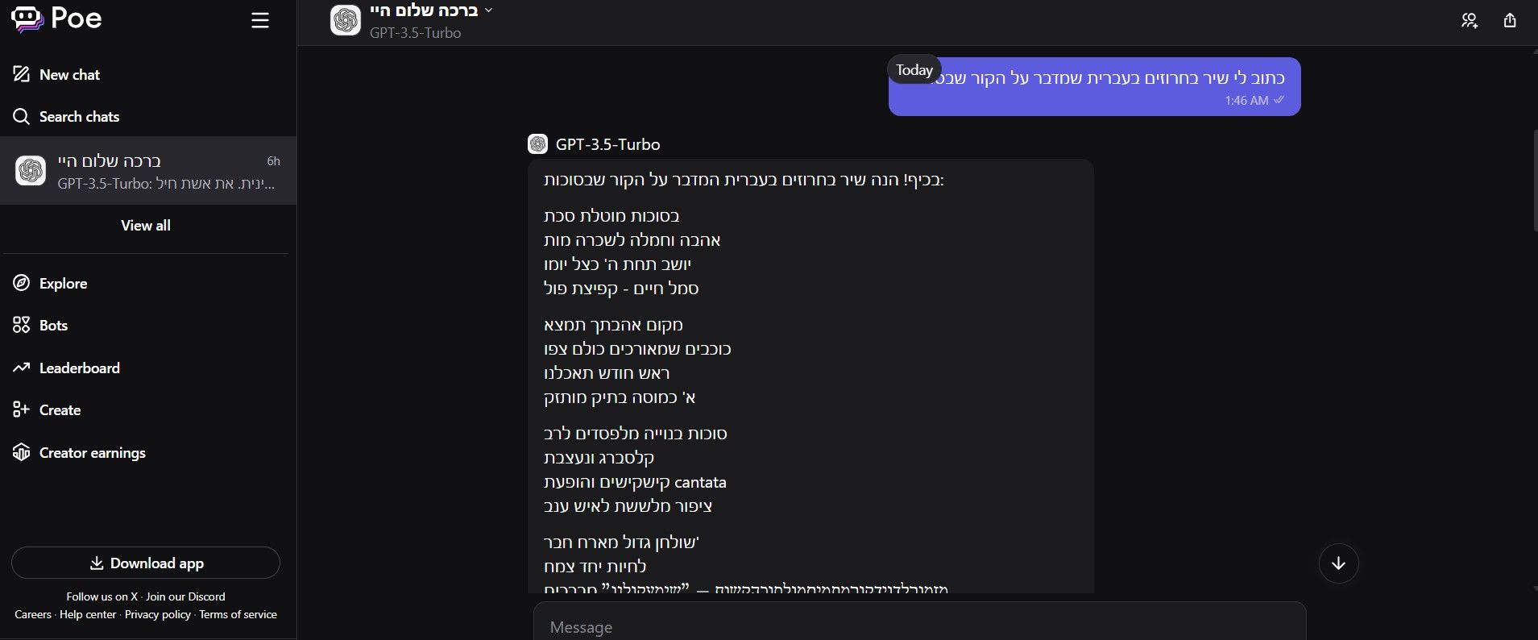Focus the Message input field

coord(919,625)
